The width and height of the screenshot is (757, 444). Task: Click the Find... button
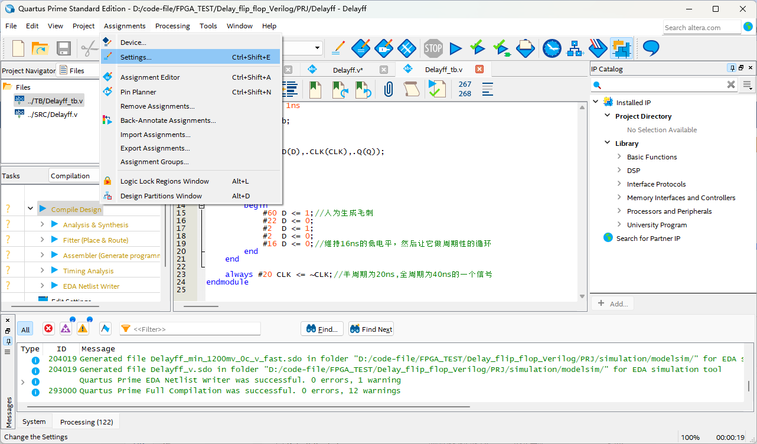[322, 329]
